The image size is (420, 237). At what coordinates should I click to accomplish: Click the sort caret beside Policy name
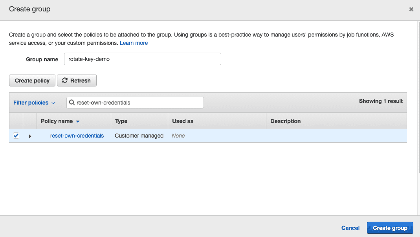pos(77,121)
